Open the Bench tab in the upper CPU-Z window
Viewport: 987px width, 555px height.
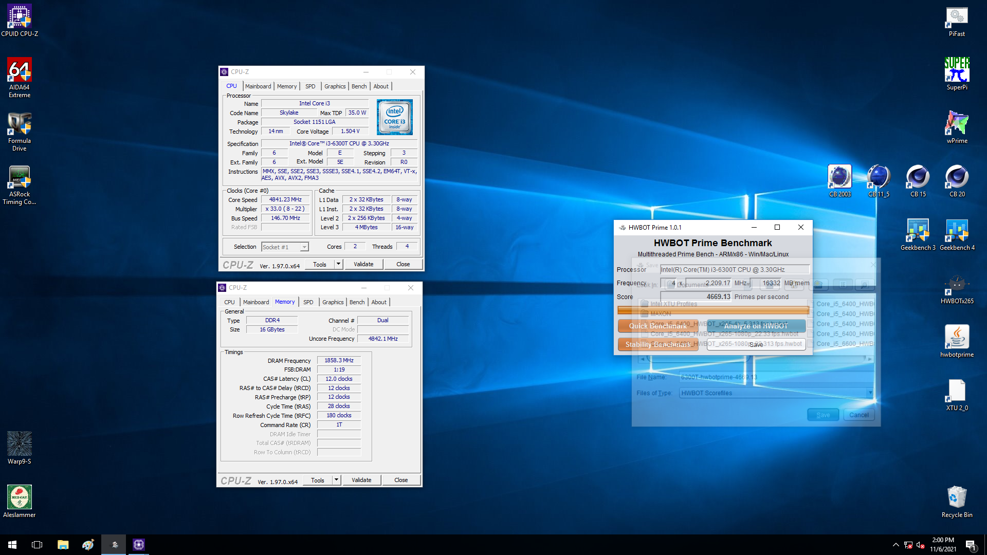point(359,86)
